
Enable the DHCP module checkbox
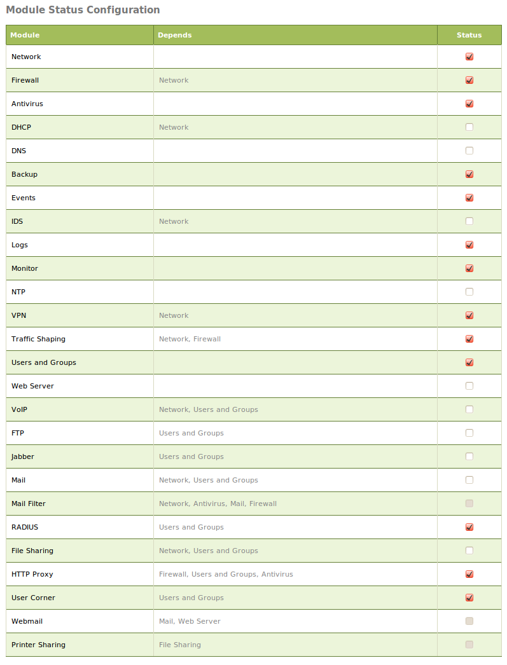coord(469,127)
